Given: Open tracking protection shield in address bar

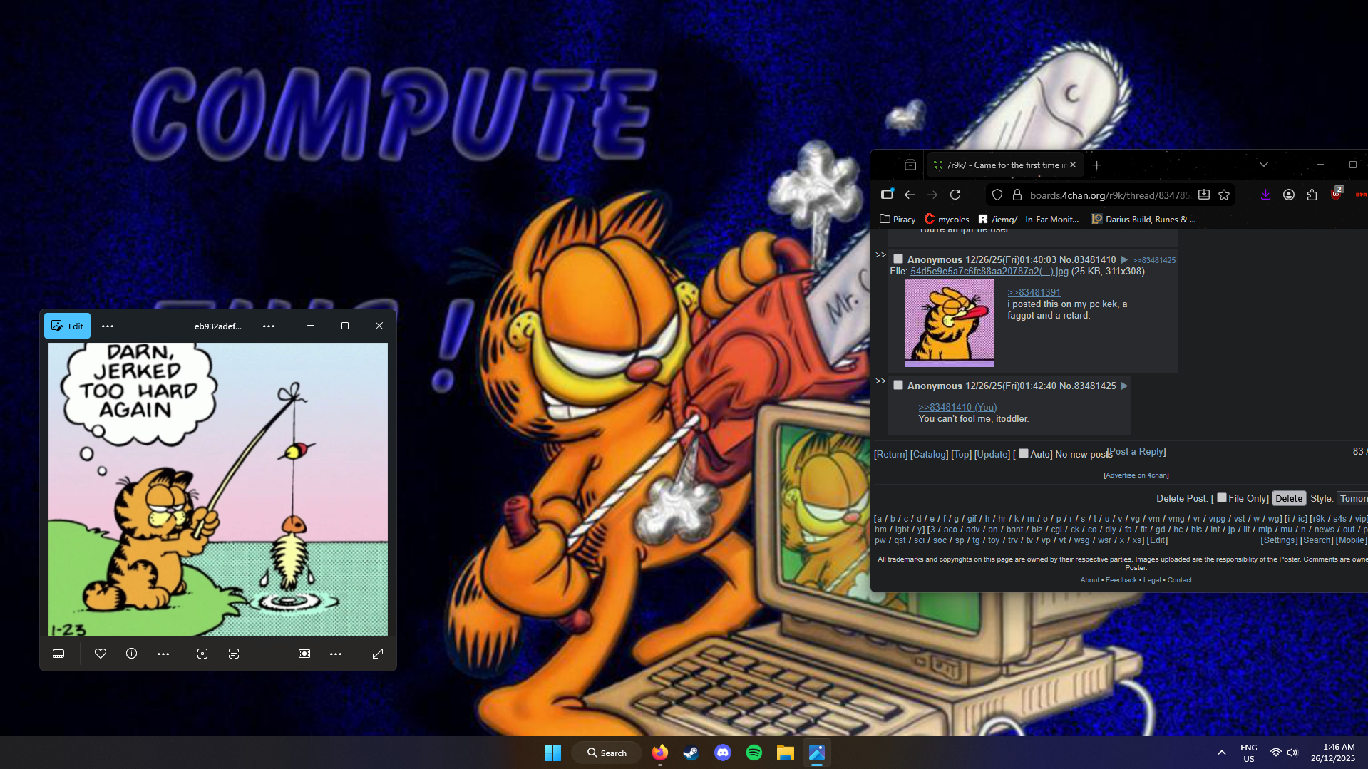Looking at the screenshot, I should (x=997, y=195).
